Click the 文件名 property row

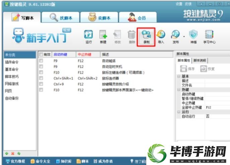pyautogui.click(x=205, y=85)
